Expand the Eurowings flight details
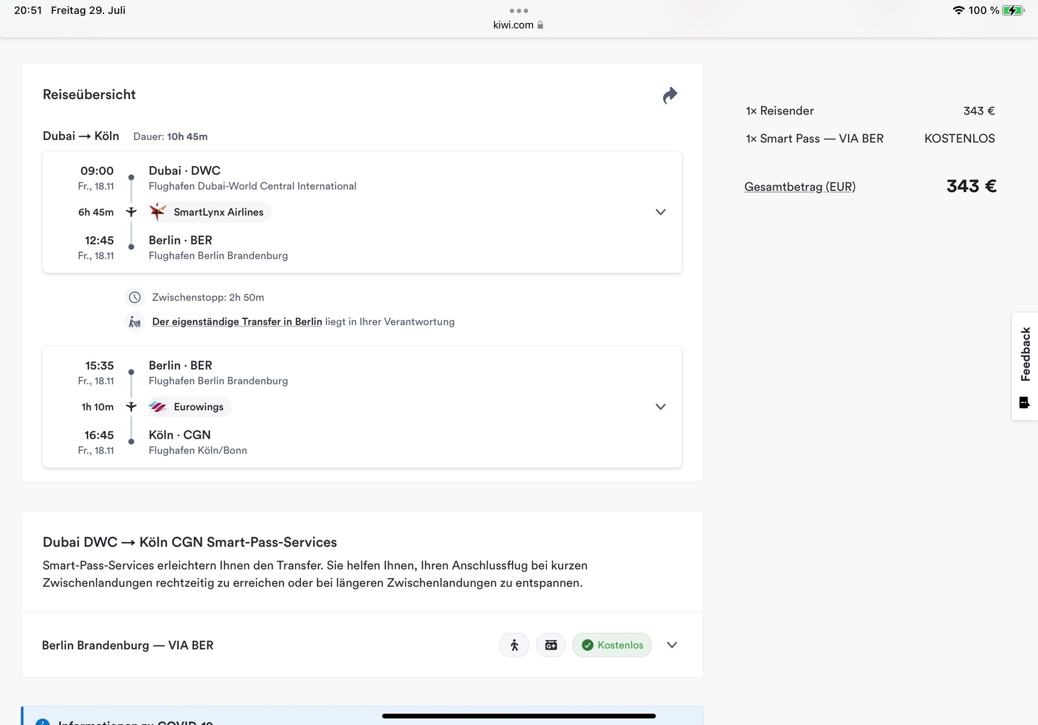Image resolution: width=1038 pixels, height=725 pixels. [x=660, y=407]
